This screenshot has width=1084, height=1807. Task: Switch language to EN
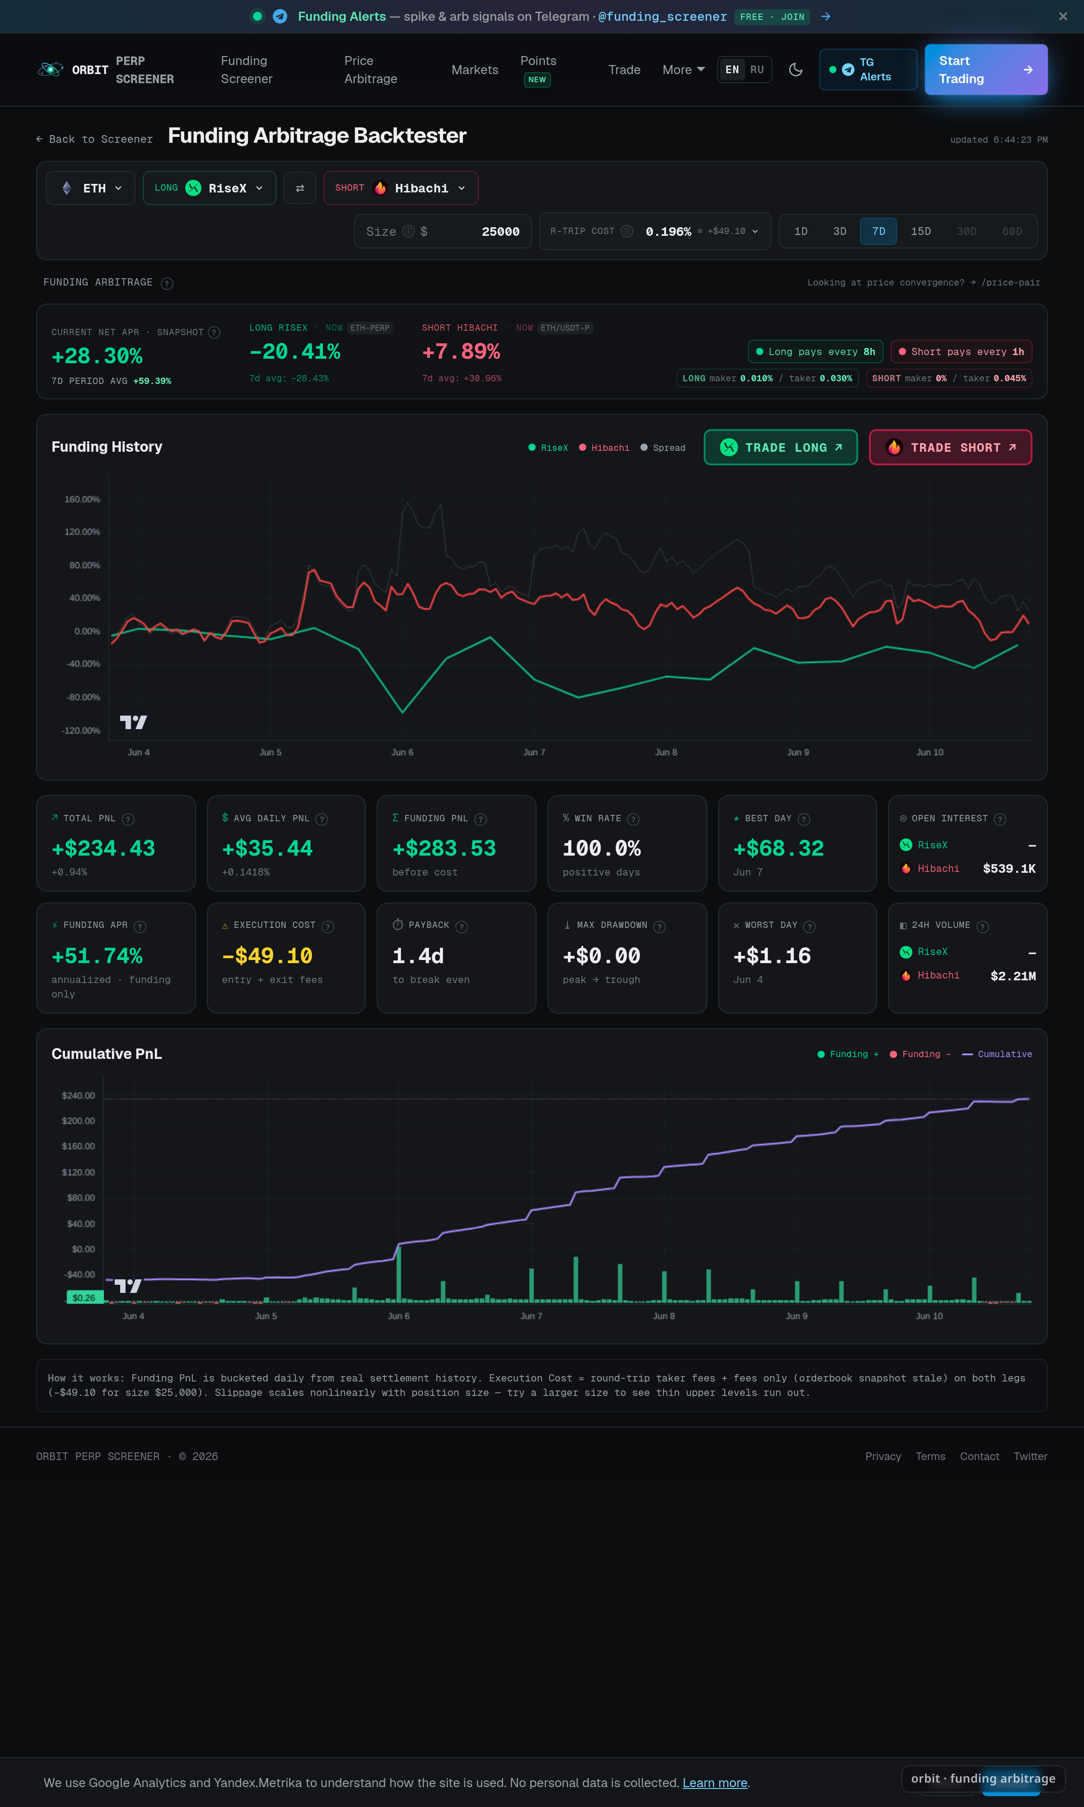tap(732, 70)
